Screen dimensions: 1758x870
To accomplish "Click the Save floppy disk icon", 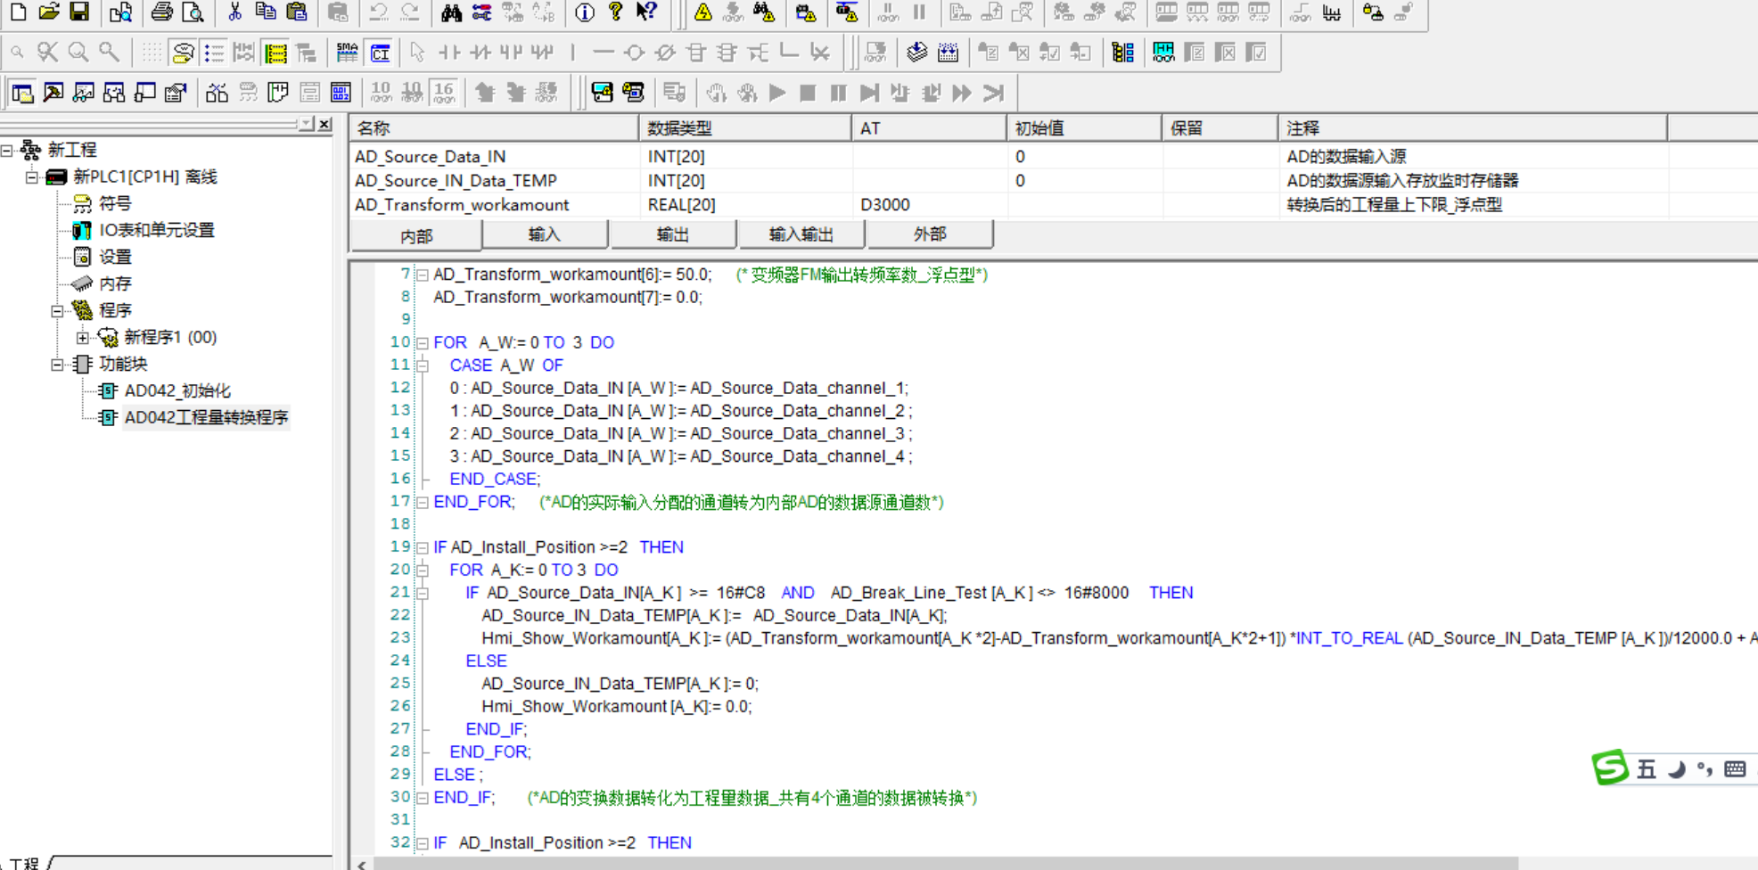I will click(79, 12).
